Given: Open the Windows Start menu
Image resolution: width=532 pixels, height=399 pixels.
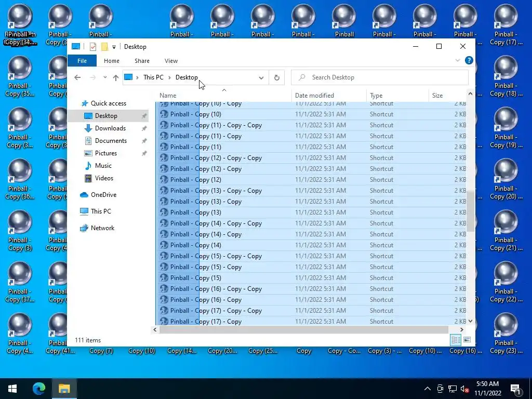Looking at the screenshot, I should point(12,389).
